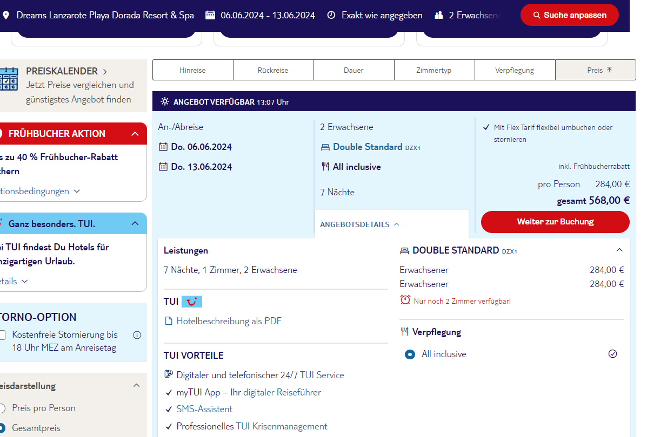Click the info icon in Storno-Option box
Image resolution: width=647 pixels, height=437 pixels.
[137, 335]
